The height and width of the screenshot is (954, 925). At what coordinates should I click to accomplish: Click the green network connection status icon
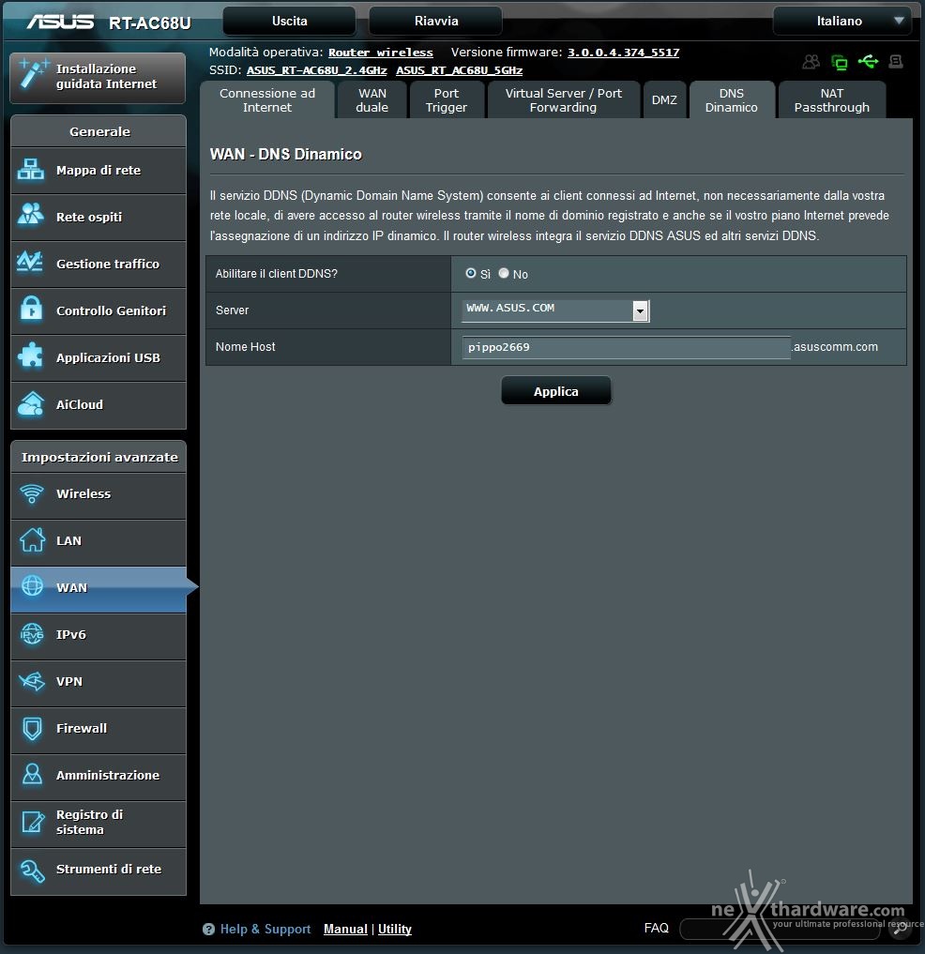840,62
